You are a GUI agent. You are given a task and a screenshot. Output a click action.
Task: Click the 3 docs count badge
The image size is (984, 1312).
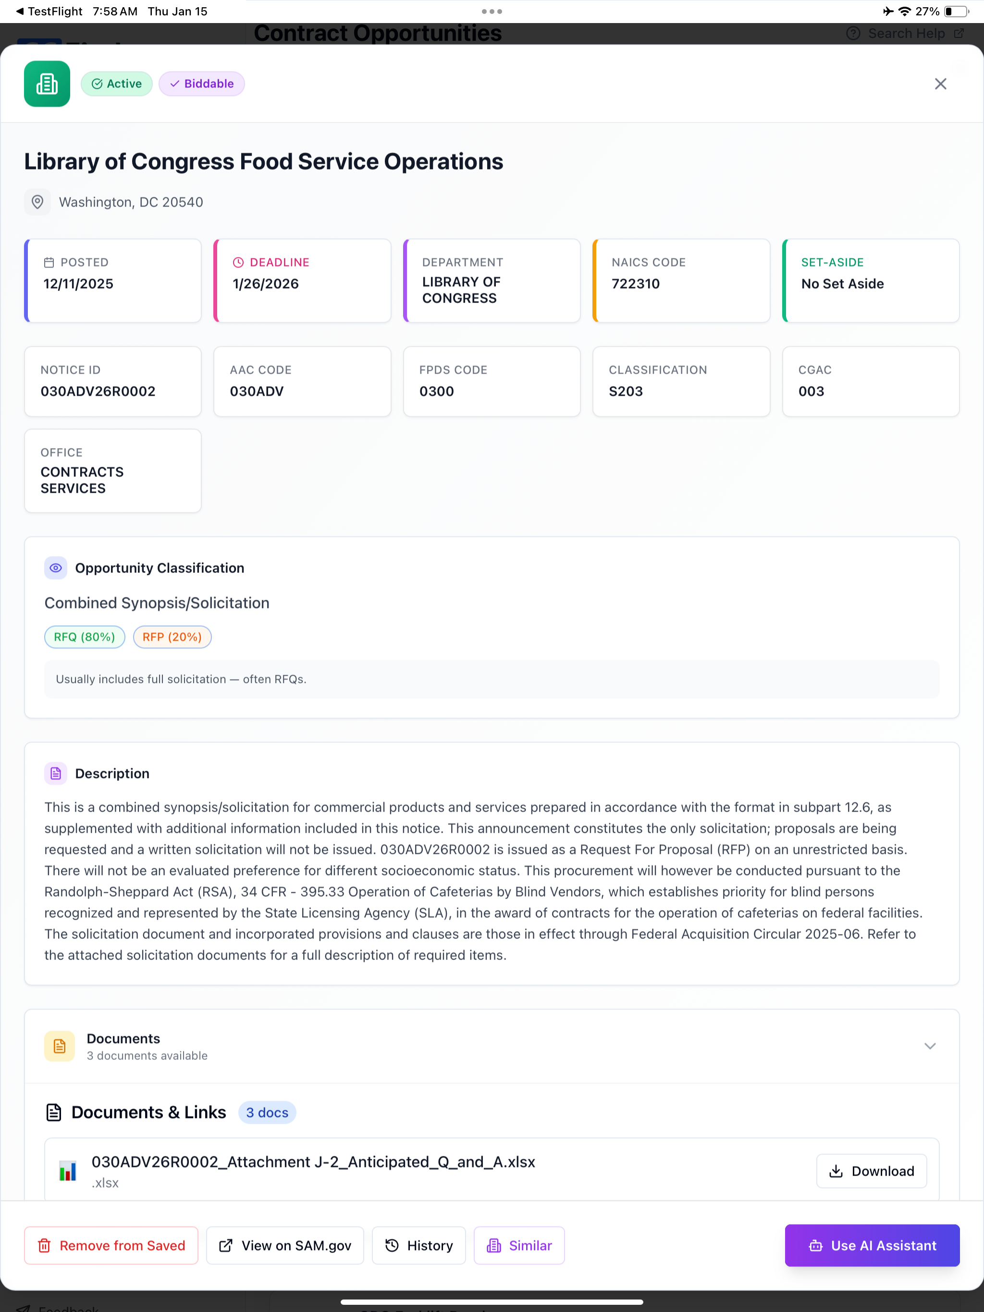[267, 1113]
